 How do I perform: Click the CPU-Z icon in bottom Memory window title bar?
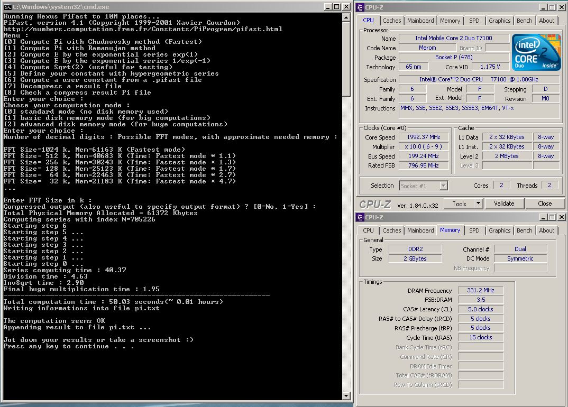pos(360,217)
